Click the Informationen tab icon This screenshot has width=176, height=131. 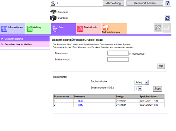coord(4,29)
